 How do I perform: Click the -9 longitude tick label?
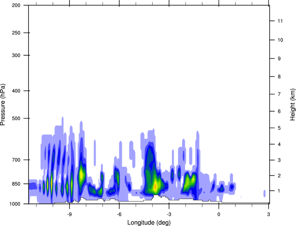coord(69,215)
